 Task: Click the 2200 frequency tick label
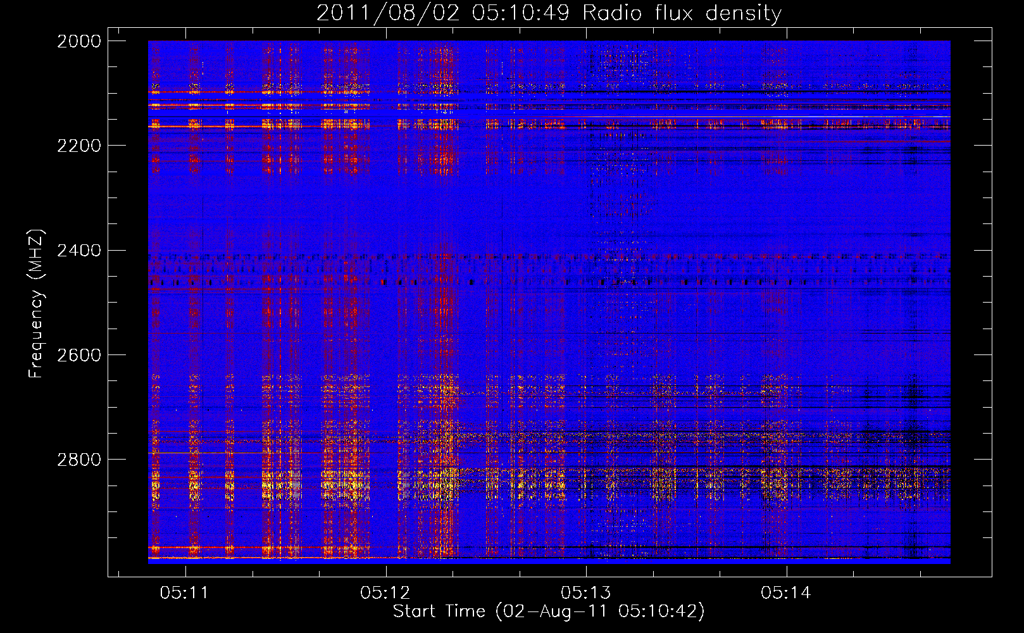[79, 146]
